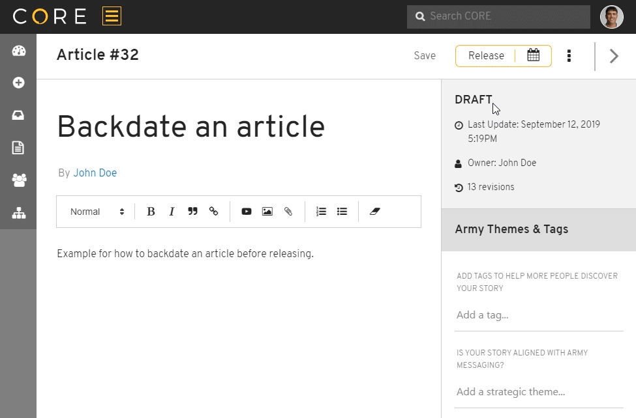Click the revisions history icon
Image resolution: width=636 pixels, height=418 pixels.
point(459,188)
